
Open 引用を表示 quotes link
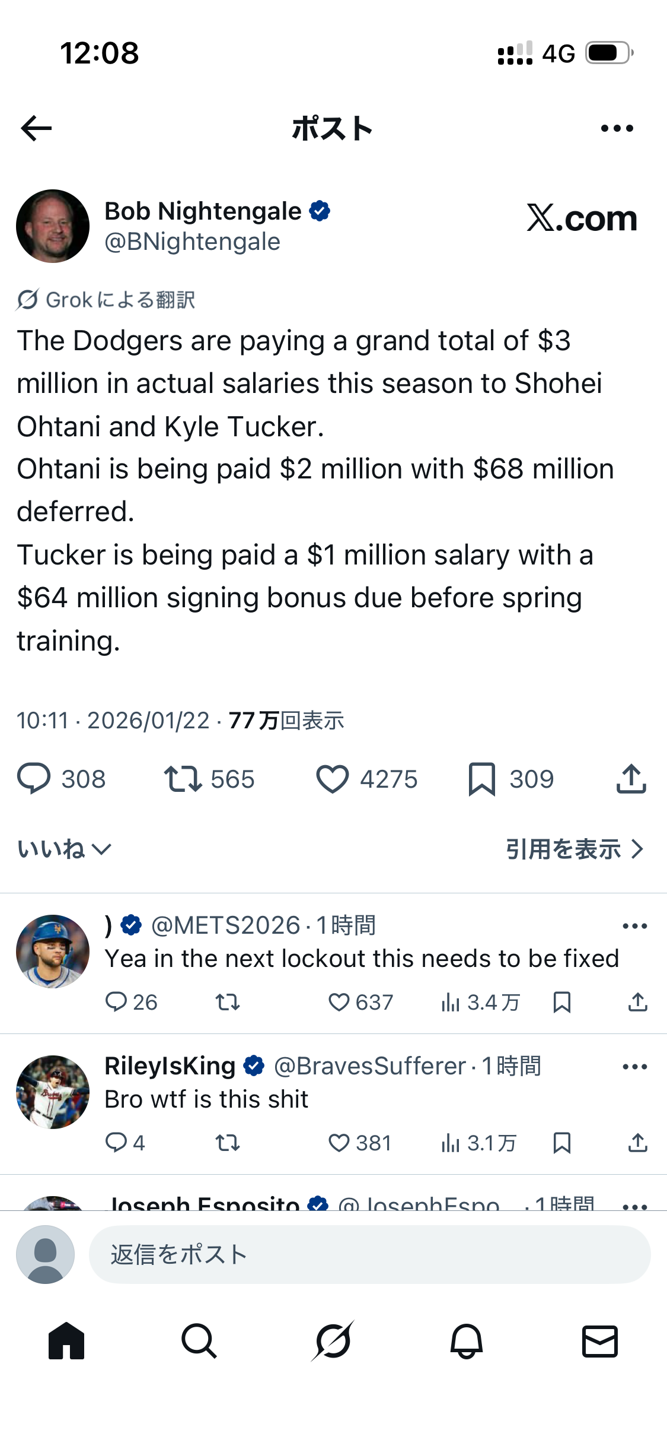574,849
